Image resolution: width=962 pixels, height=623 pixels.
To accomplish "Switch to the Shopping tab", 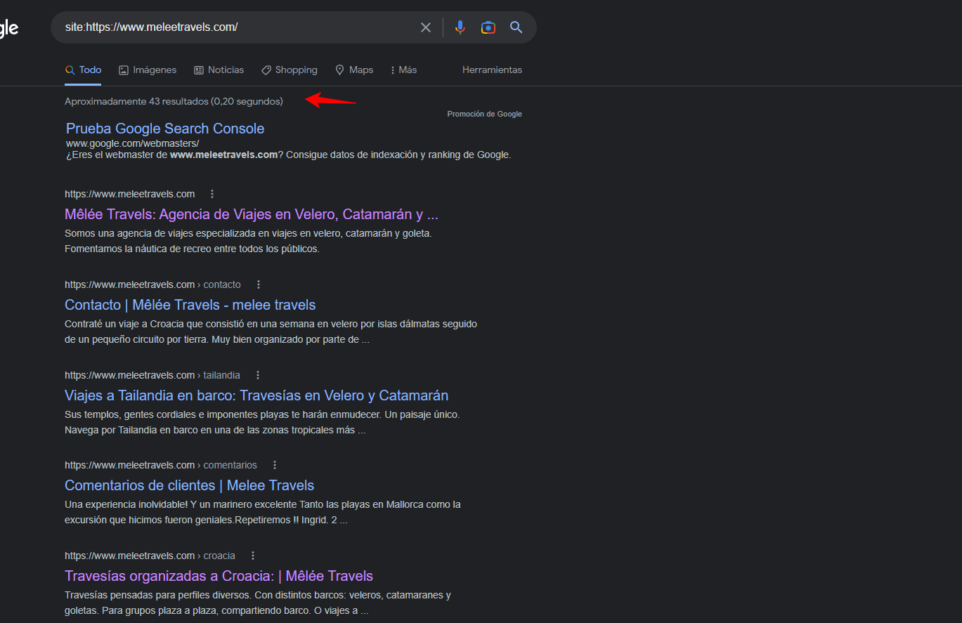I will click(289, 70).
